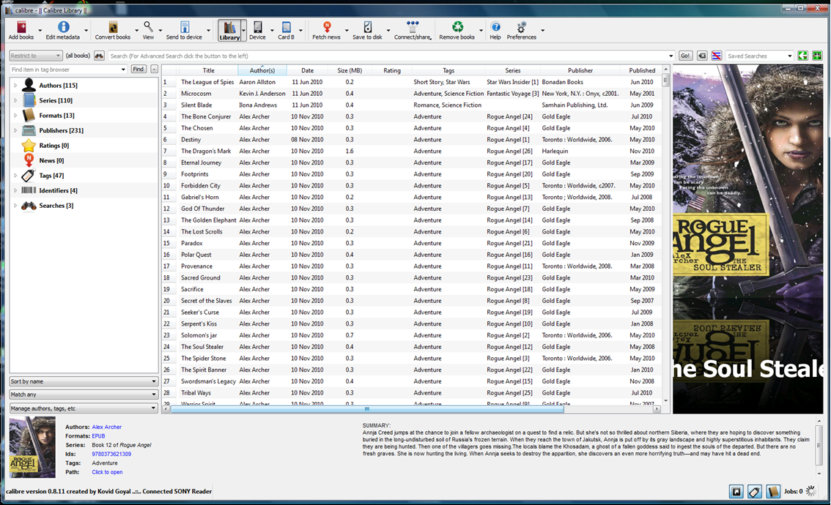This screenshot has width=831, height=505.
Task: Toggle tag browser button in status bar
Action: [x=755, y=492]
